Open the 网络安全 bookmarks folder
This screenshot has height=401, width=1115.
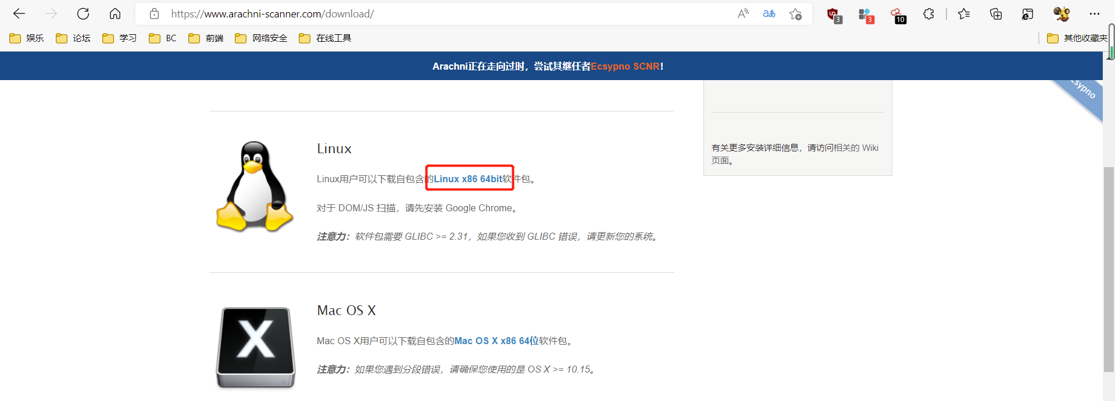tap(261, 38)
